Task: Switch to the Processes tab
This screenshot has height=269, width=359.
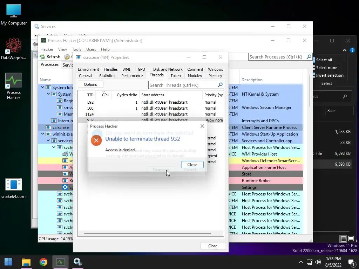Action: 49,64
